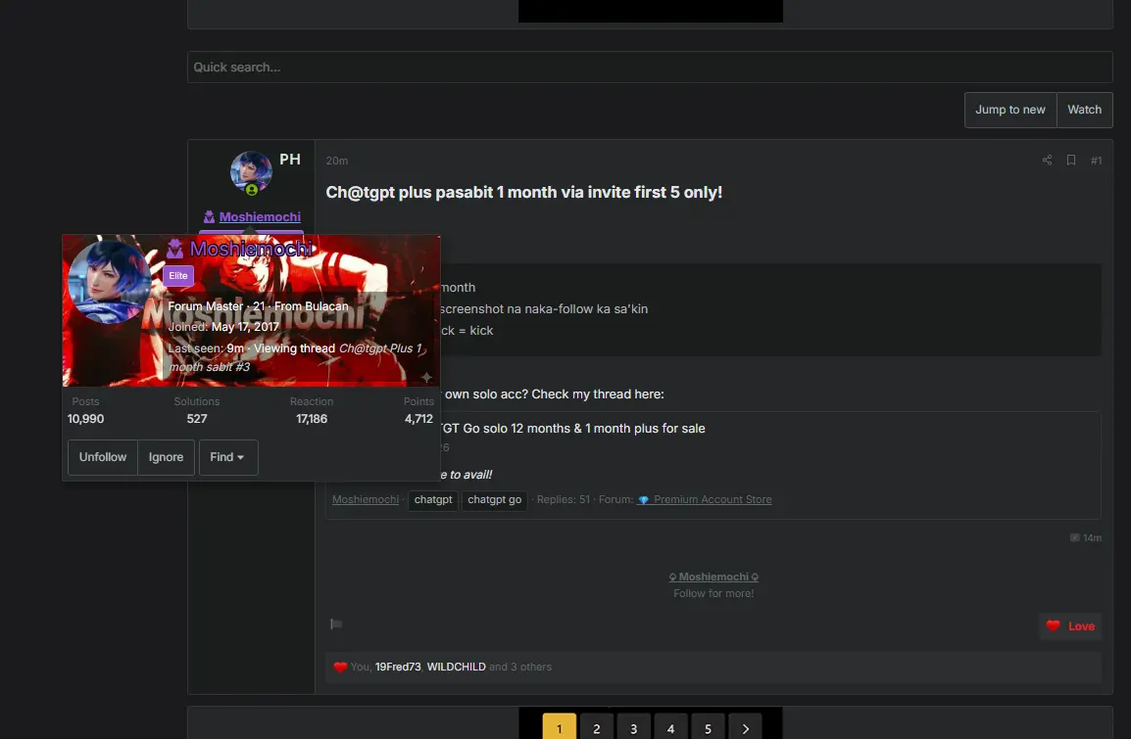The width and height of the screenshot is (1131, 739).
Task: Go to page 3
Action: pyautogui.click(x=633, y=728)
